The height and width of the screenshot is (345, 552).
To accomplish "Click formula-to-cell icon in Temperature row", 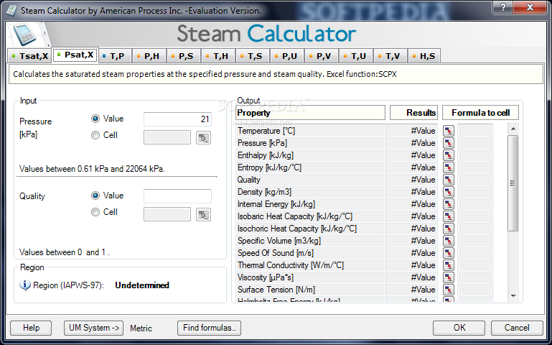I will [x=448, y=131].
